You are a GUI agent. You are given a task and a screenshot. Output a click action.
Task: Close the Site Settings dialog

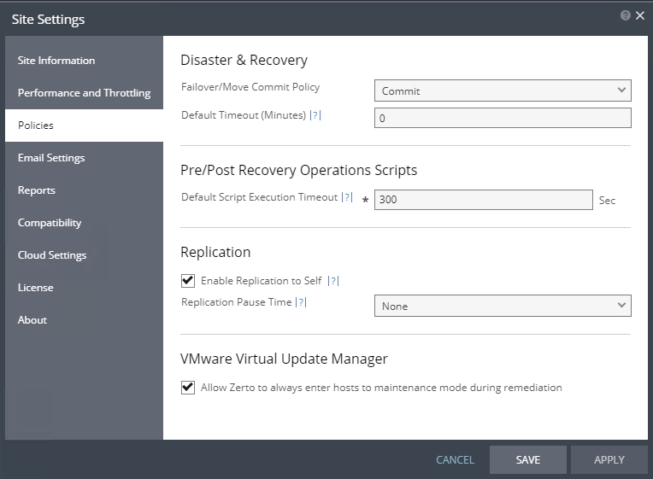click(x=640, y=15)
